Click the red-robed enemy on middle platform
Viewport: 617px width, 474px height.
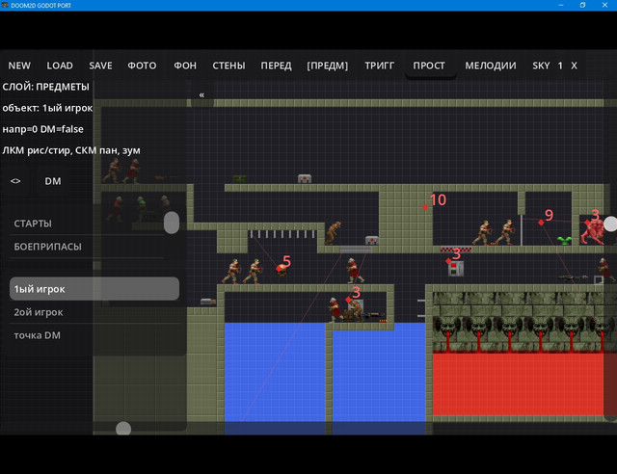[x=354, y=271]
